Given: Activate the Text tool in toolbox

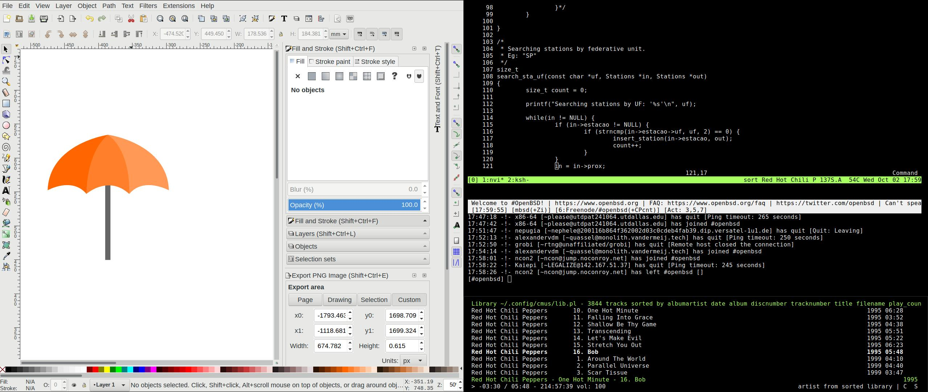Looking at the screenshot, I should (6, 191).
